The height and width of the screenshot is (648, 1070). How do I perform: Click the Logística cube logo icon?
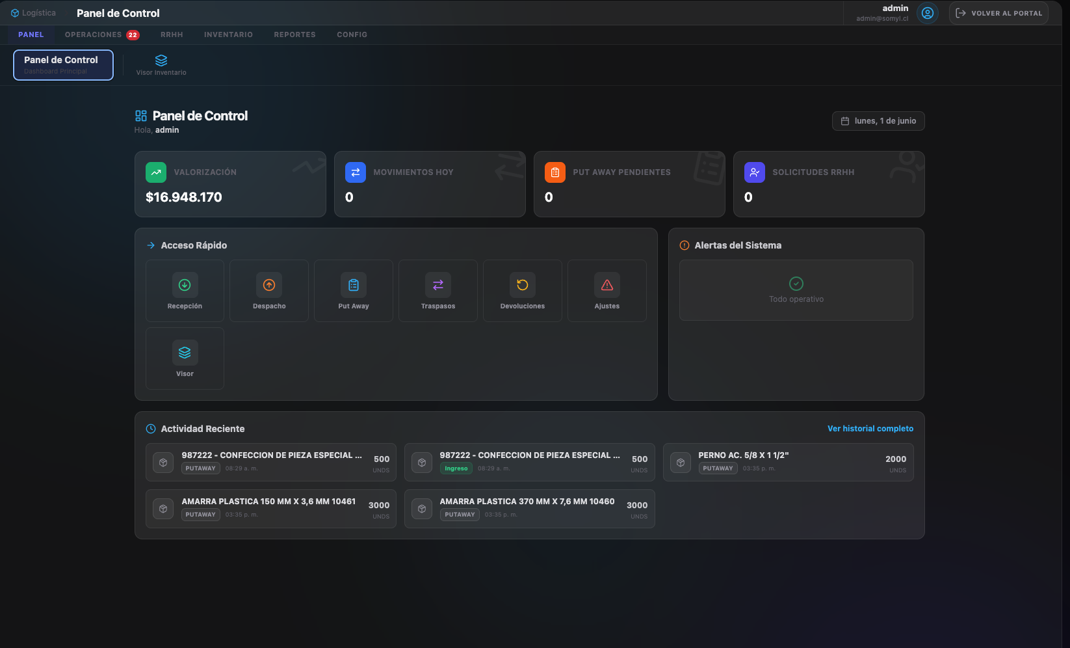pos(15,13)
